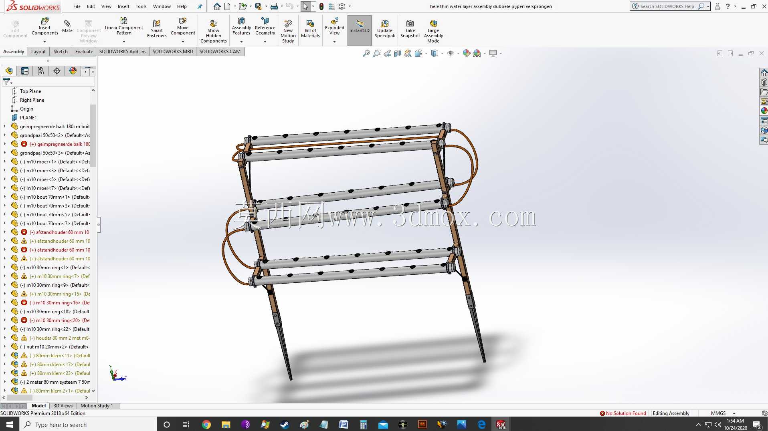Open Assembly Features tool
This screenshot has height=431, width=768.
coord(241,26)
